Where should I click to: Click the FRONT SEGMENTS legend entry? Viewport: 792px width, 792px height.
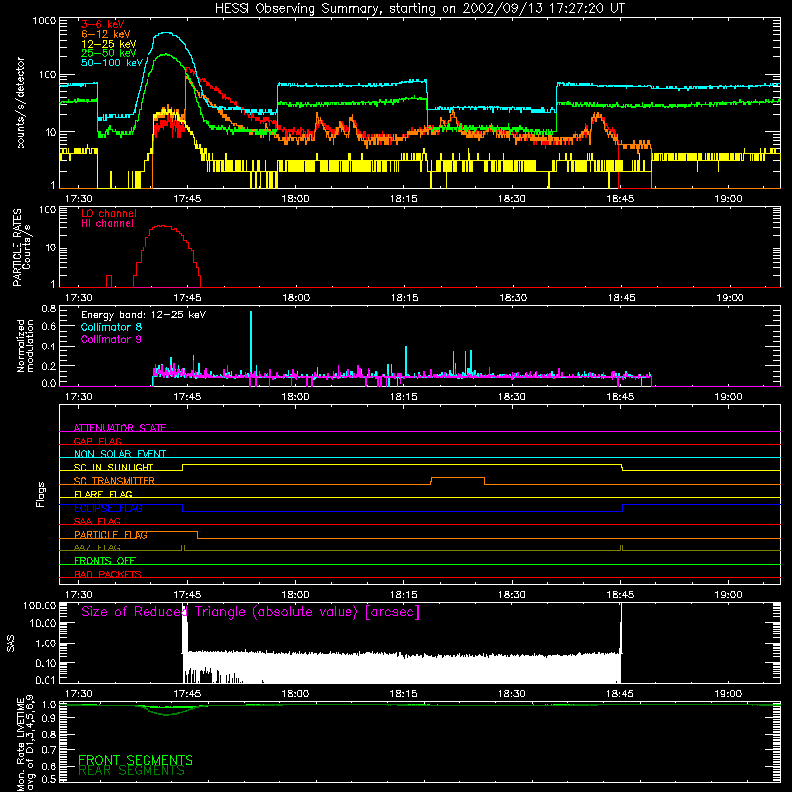(136, 760)
